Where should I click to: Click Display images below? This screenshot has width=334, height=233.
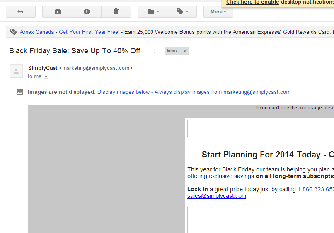point(123,92)
